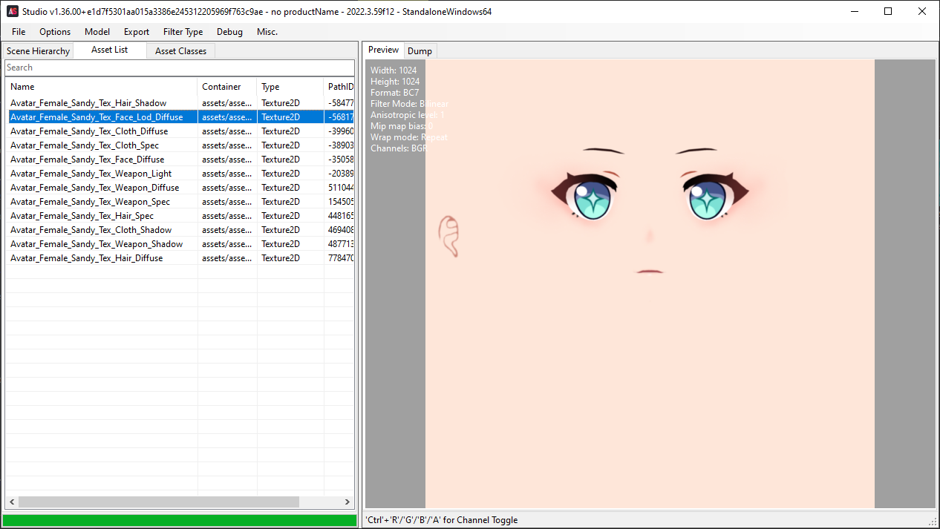940x529 pixels.
Task: Click the asset Search field
Action: [179, 68]
